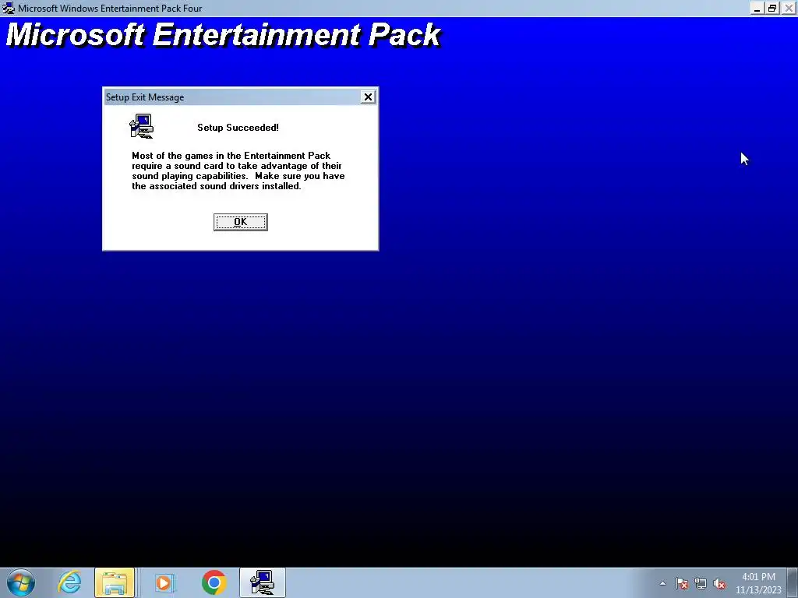The height and width of the screenshot is (598, 798).
Task: Close the Setup Exit Message dialog
Action: 368,97
